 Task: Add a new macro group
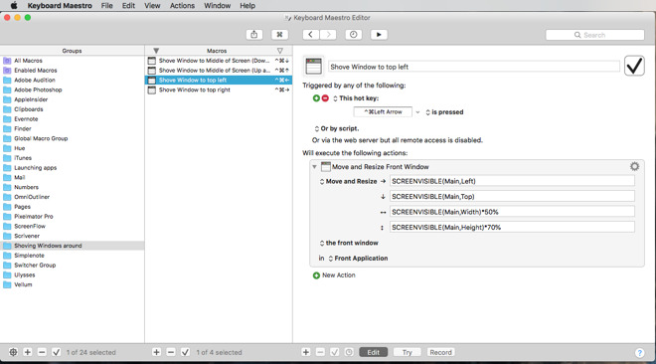pyautogui.click(x=28, y=352)
